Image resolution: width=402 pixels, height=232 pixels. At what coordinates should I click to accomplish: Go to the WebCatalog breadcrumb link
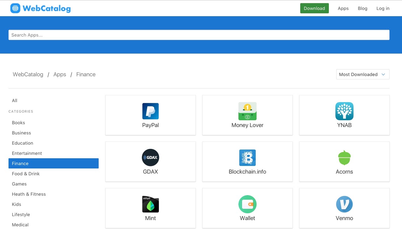(x=28, y=74)
